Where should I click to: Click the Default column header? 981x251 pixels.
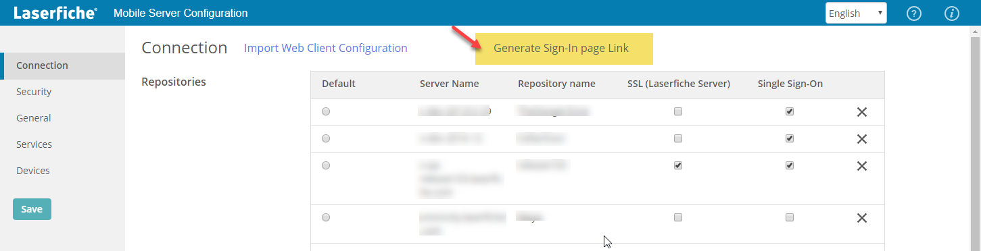click(339, 84)
